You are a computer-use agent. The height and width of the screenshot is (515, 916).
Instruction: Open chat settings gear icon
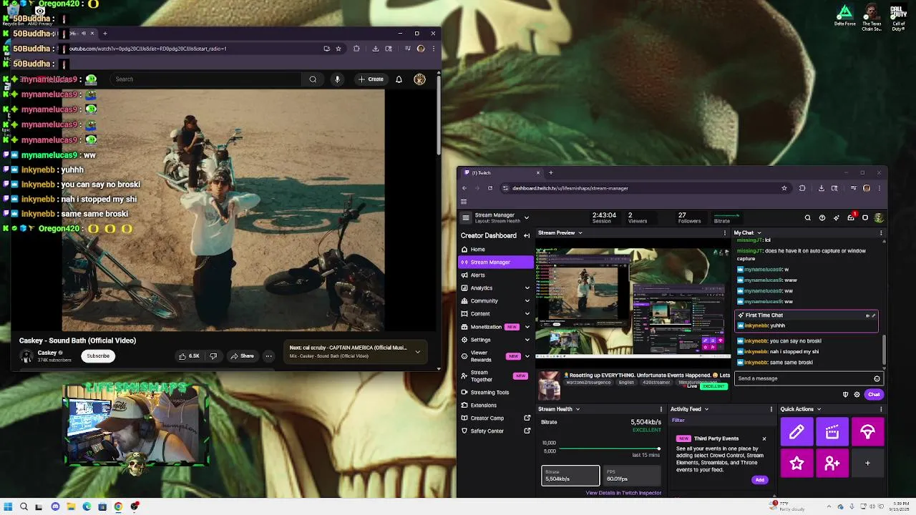coord(857,394)
